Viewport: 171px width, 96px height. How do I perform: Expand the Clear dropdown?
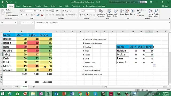tap(143, 15)
